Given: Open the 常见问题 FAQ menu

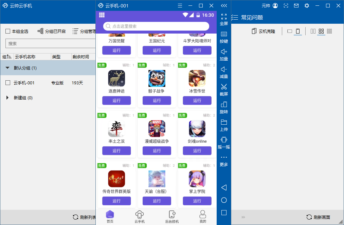Looking at the screenshot, I should tap(248, 17).
